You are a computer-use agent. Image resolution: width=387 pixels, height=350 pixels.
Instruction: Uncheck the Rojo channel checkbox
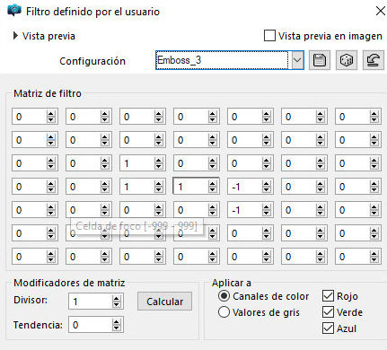click(328, 296)
